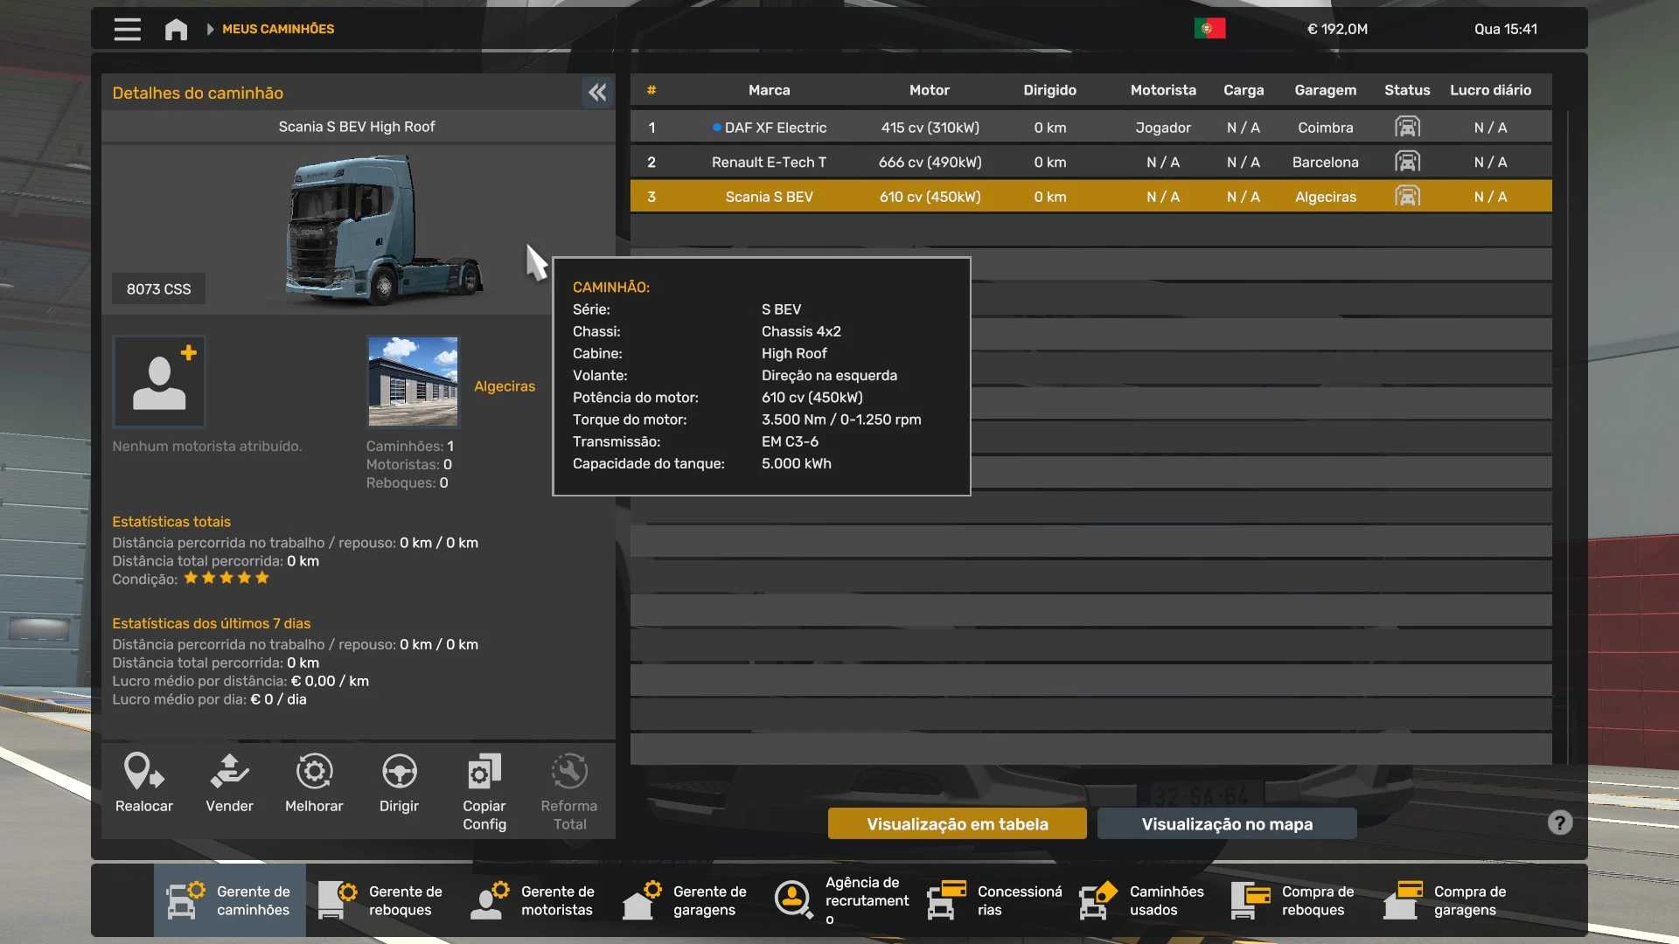Collapse the truck details panel

point(597,93)
